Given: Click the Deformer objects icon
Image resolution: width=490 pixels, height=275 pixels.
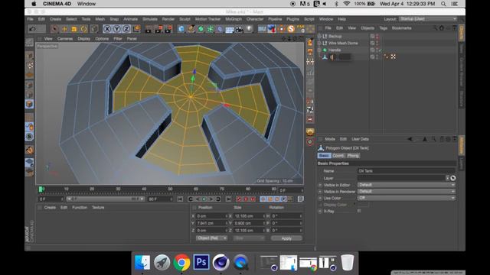Looking at the screenshot, I should click(220, 29).
